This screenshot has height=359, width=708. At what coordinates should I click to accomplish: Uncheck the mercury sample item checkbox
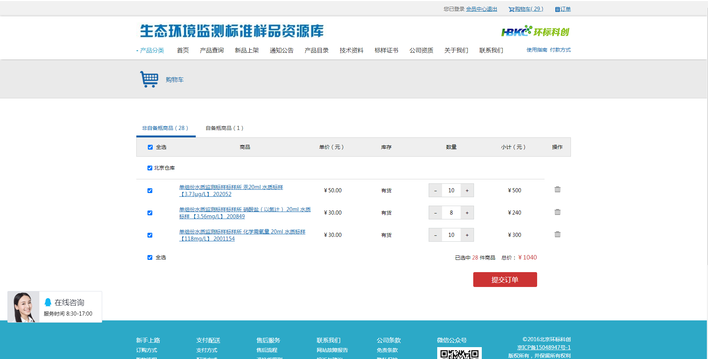tap(150, 191)
